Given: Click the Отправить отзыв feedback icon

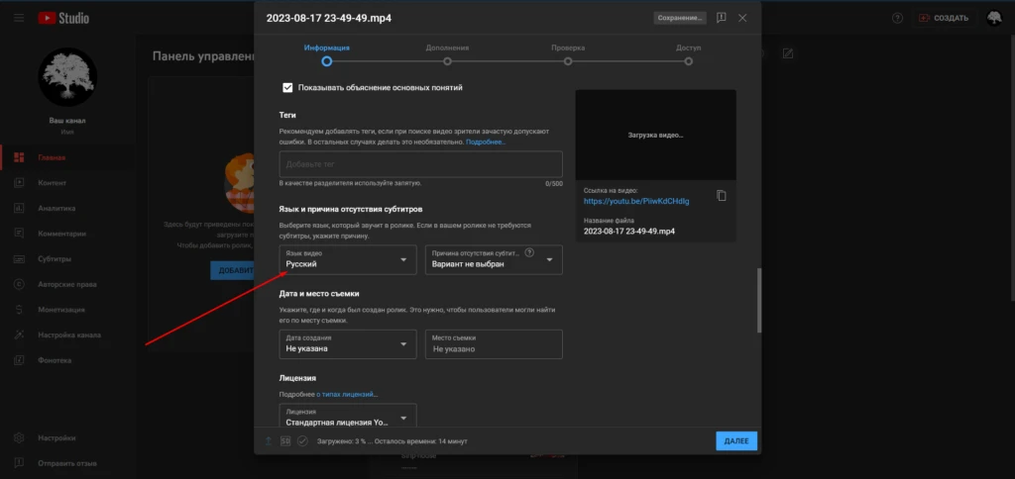Looking at the screenshot, I should pos(19,463).
